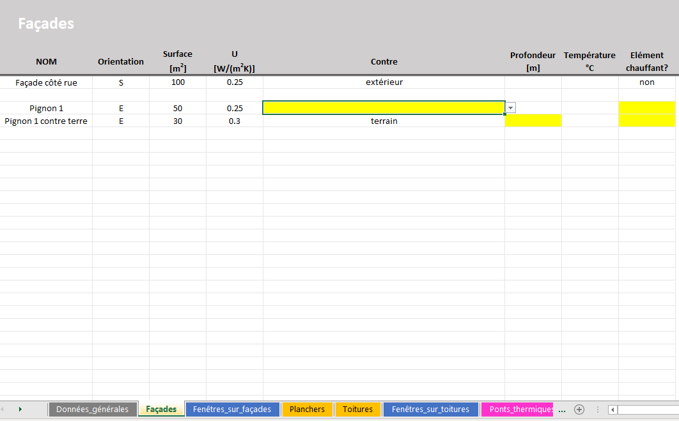679x421 pixels.
Task: Show more sheet tabs via ellipsis
Action: pos(563,410)
